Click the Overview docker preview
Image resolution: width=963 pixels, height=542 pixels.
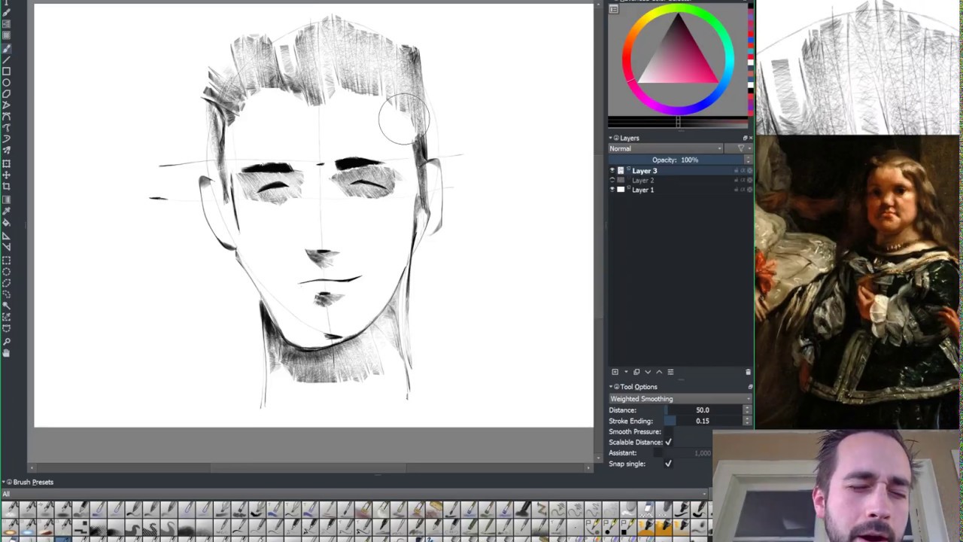coord(858,67)
